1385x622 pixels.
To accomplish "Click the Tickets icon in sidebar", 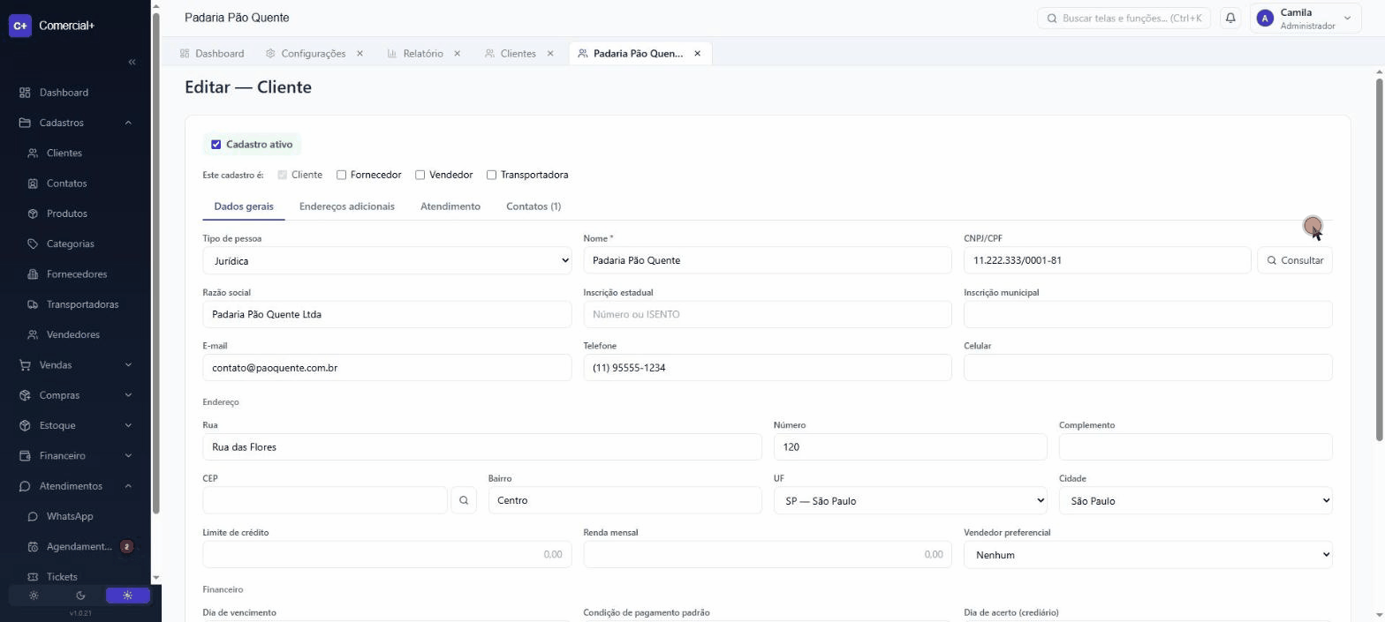I will 33,577.
